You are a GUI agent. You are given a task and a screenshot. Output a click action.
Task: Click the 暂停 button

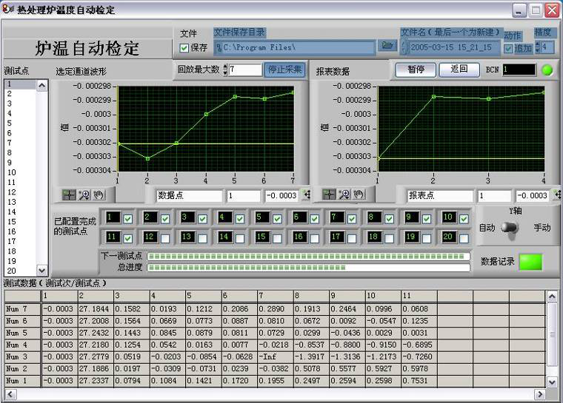pos(416,70)
